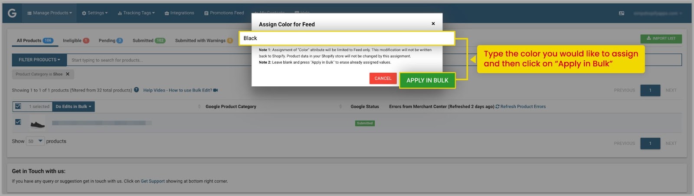Click the Import List button
The image size is (694, 196).
661,39
